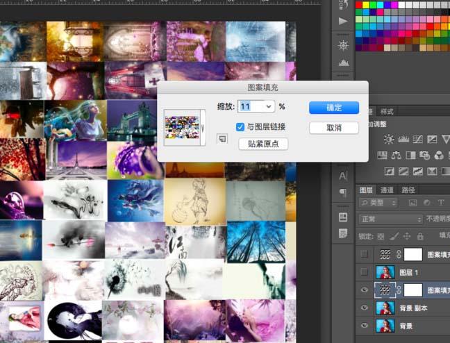Confirm with the 确定 button
450x343 pixels.
[x=334, y=108]
